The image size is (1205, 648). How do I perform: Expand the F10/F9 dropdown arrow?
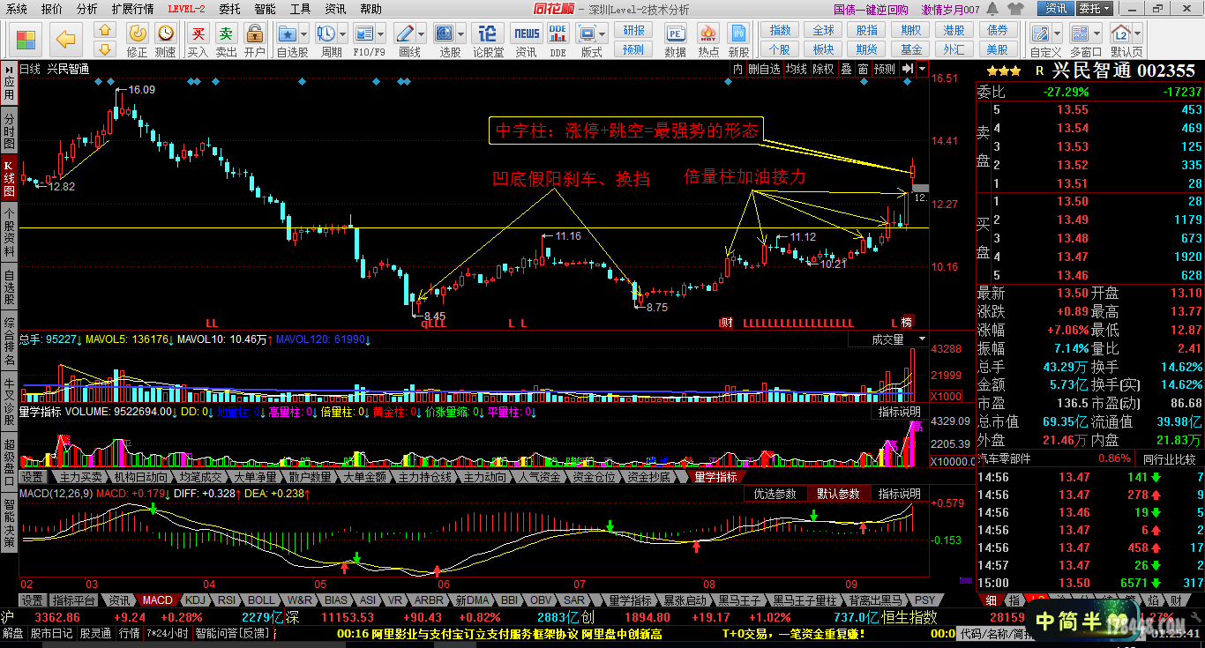click(x=381, y=34)
